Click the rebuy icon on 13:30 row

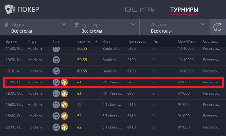click(x=56, y=60)
